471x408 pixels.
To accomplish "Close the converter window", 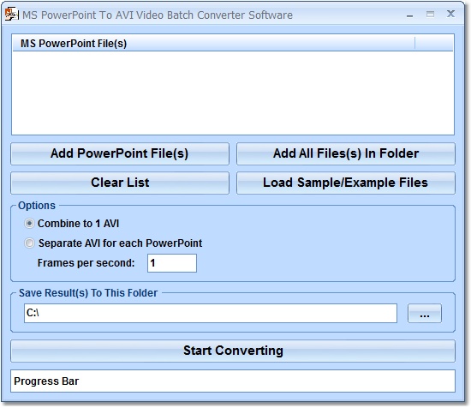I will [x=450, y=14].
